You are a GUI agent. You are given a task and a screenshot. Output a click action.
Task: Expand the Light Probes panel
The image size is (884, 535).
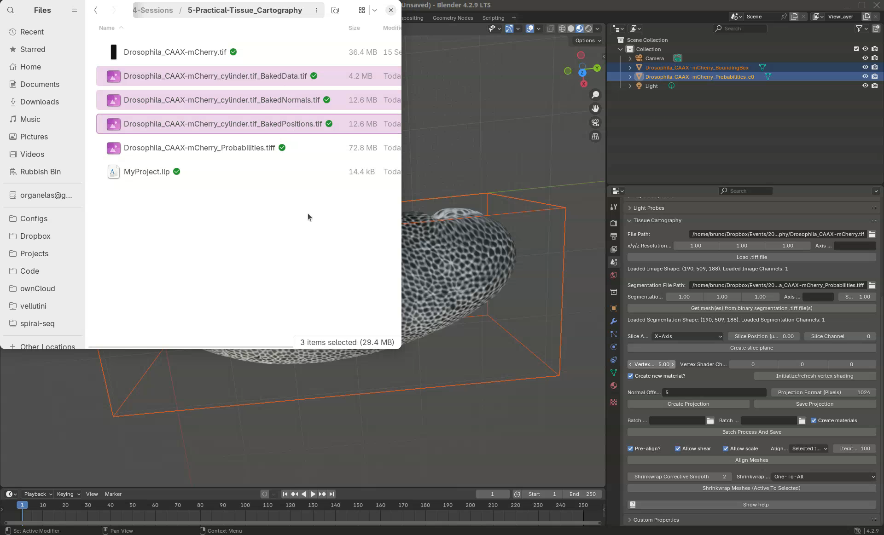pos(649,208)
